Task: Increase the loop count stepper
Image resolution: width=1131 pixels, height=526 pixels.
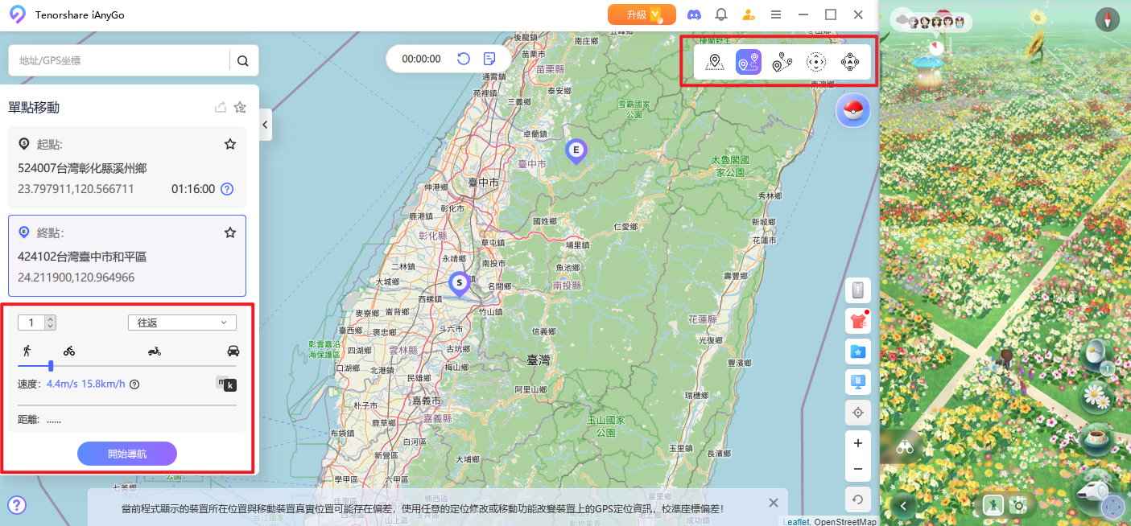Action: (51, 318)
